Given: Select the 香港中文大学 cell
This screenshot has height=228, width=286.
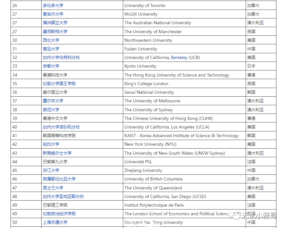Looking at the screenshot, I should pos(82,118).
